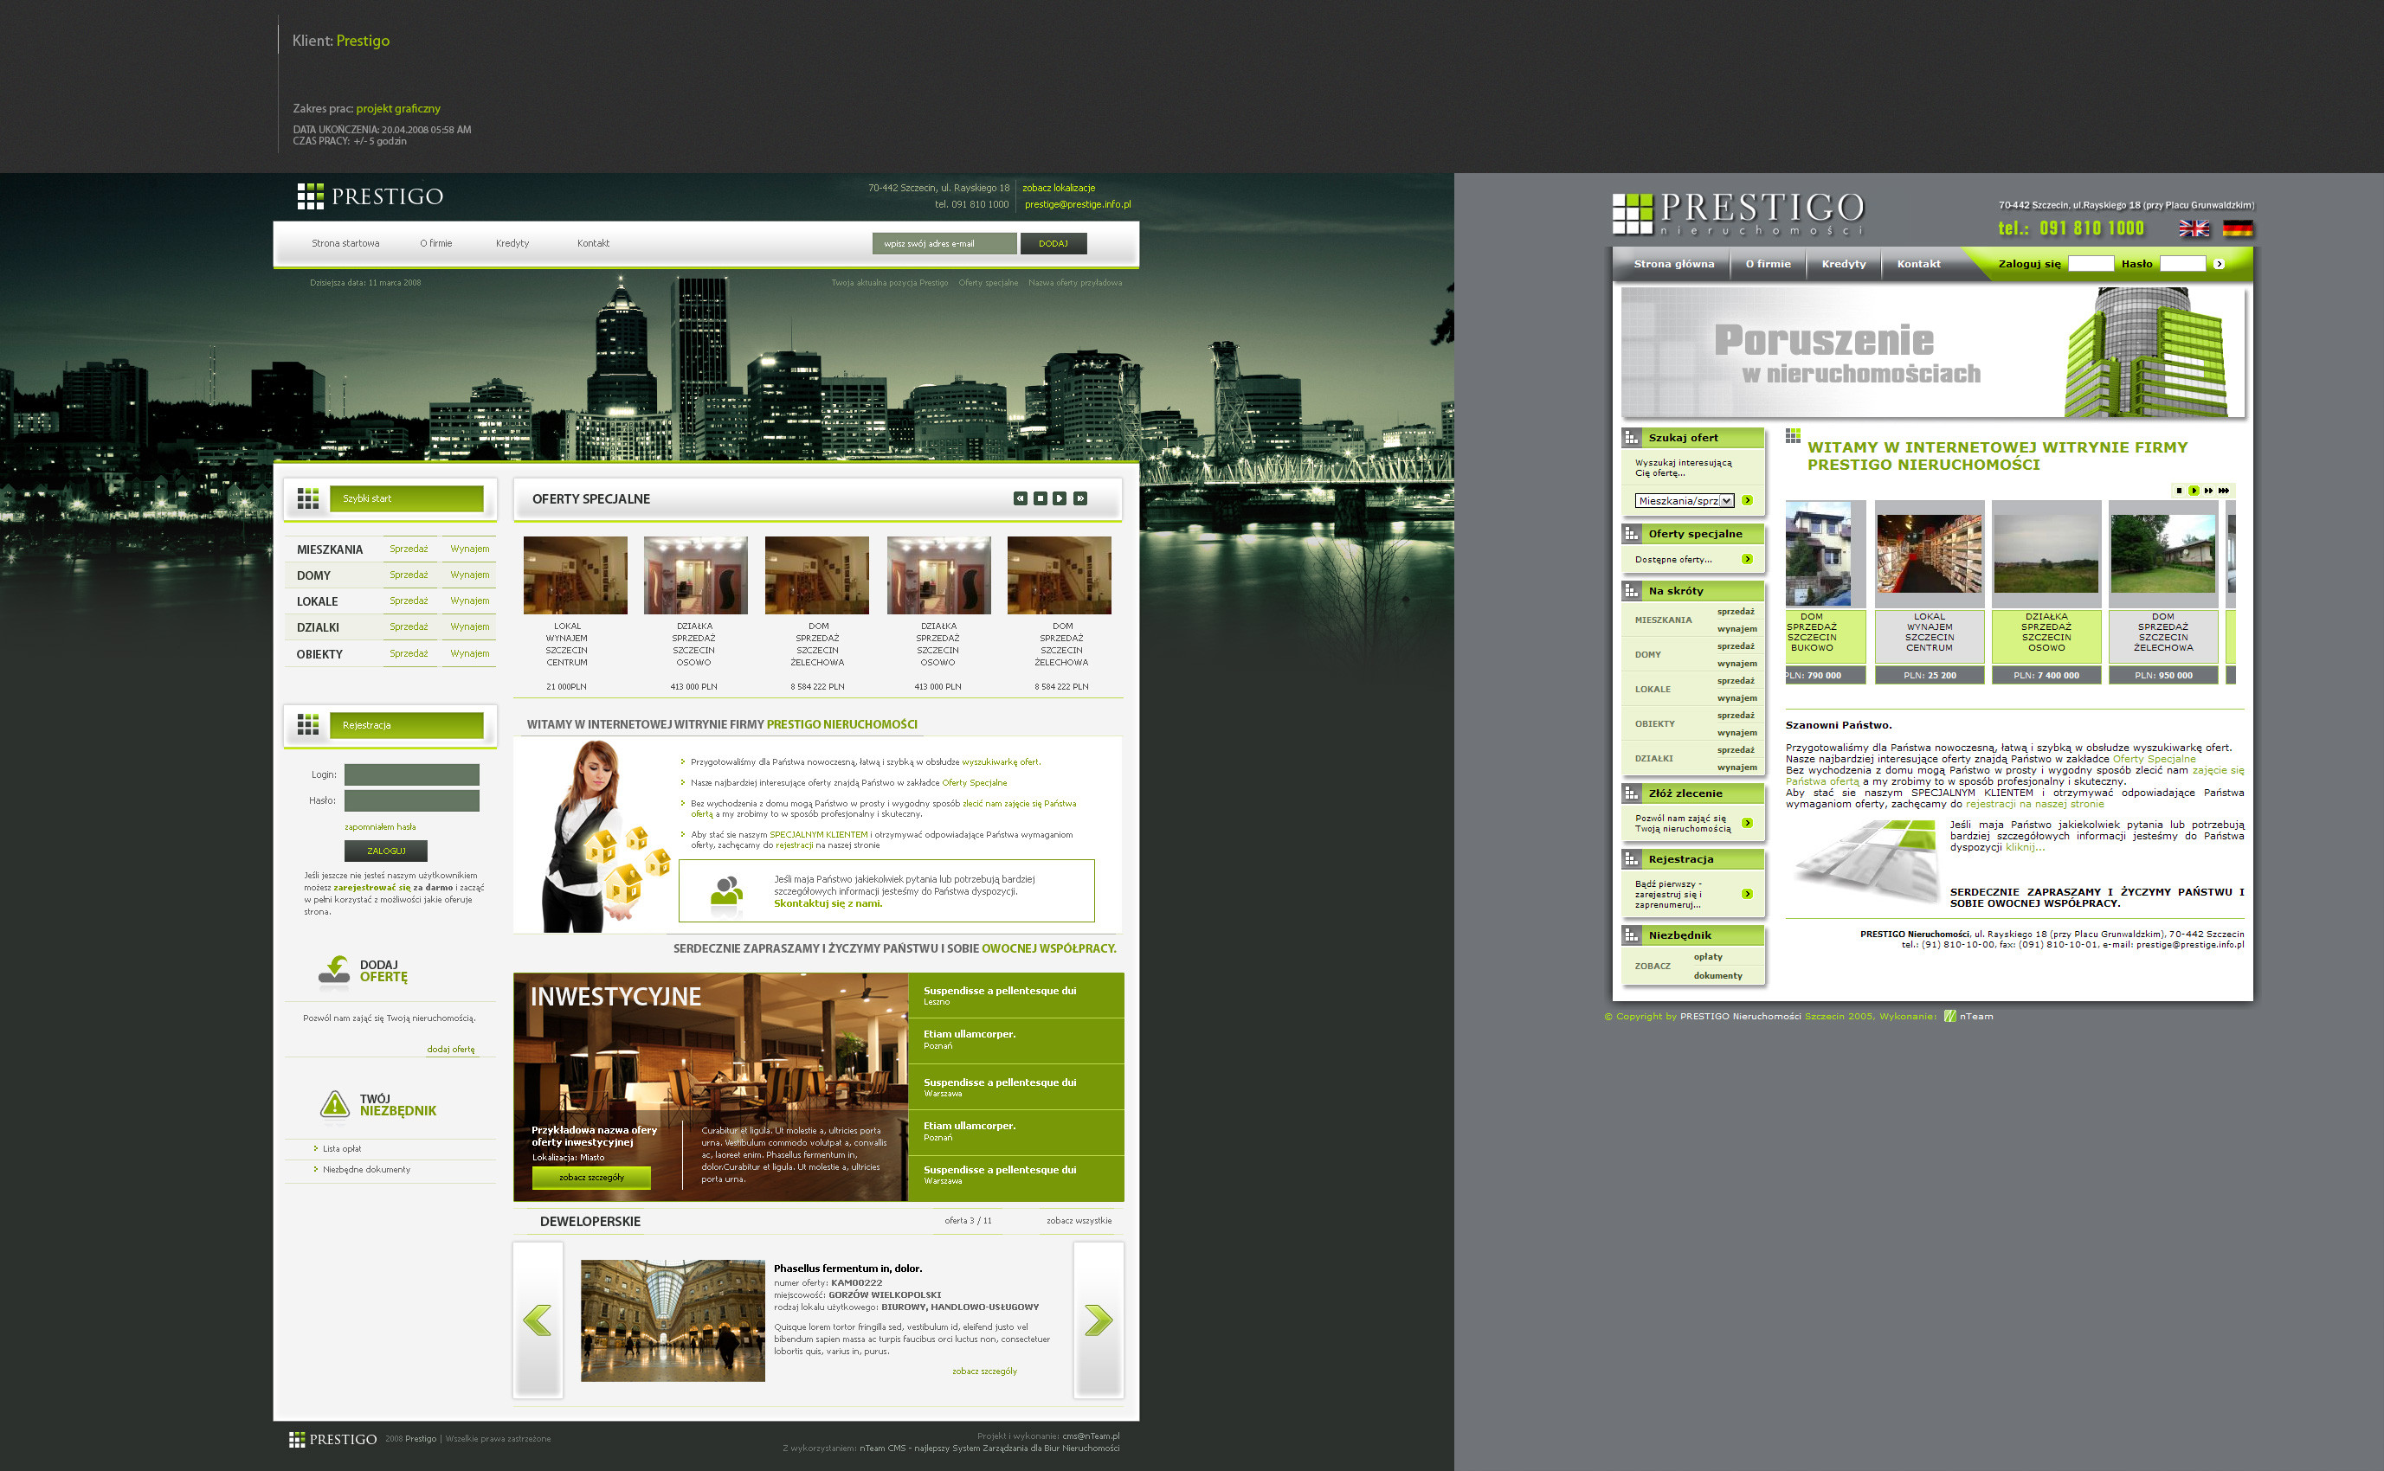This screenshot has height=1471, width=2384.
Task: Click the Skontaktuj się z nami link
Action: tap(828, 903)
